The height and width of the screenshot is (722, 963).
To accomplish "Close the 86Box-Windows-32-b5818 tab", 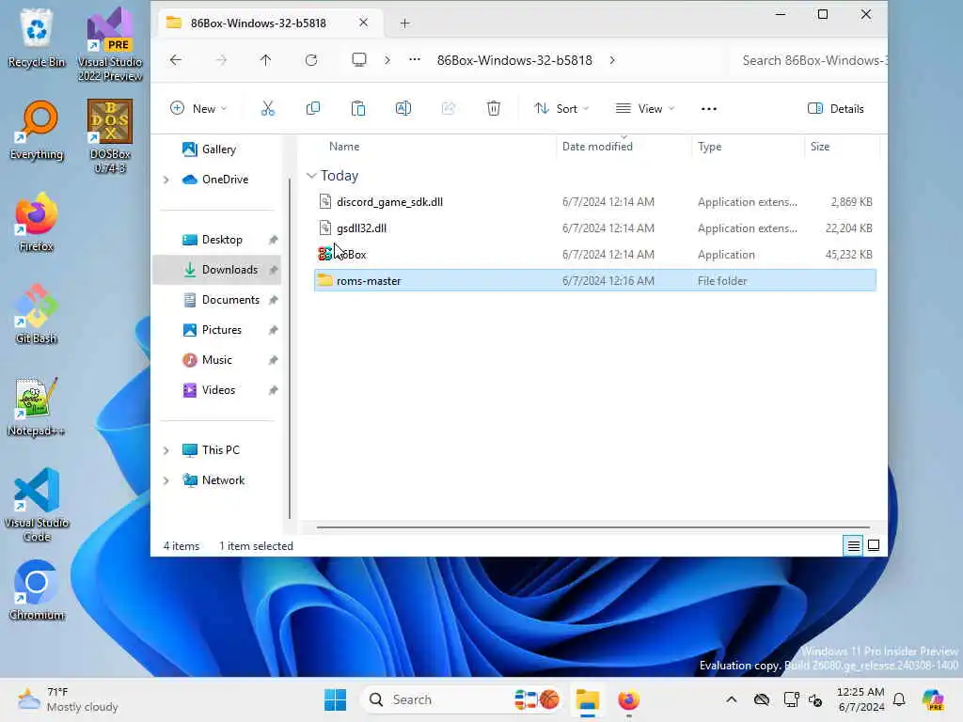I will point(364,23).
